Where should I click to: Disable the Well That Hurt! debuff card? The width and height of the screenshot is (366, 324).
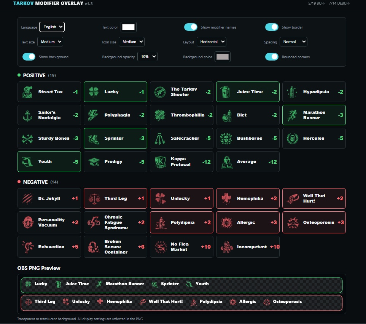(x=314, y=198)
